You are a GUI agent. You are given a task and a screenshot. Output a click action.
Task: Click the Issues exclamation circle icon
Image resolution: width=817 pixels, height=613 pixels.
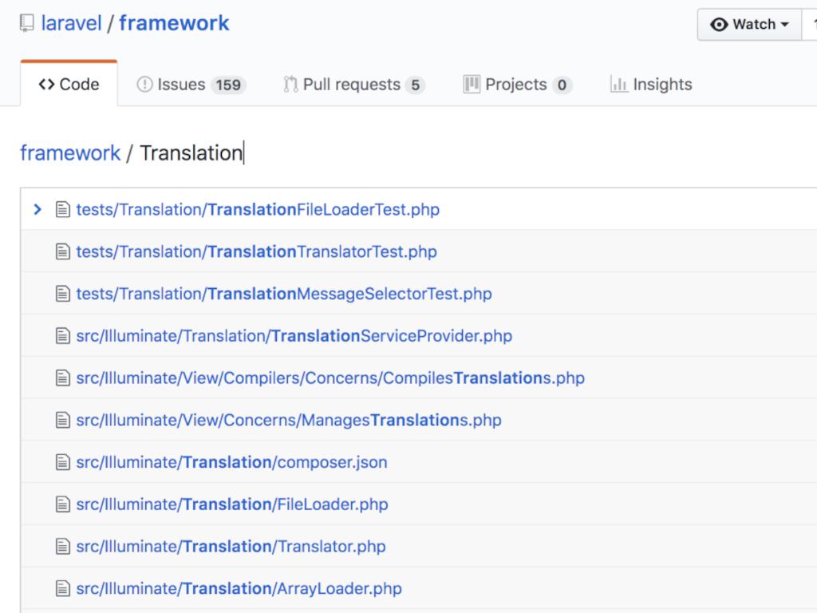pyautogui.click(x=144, y=85)
